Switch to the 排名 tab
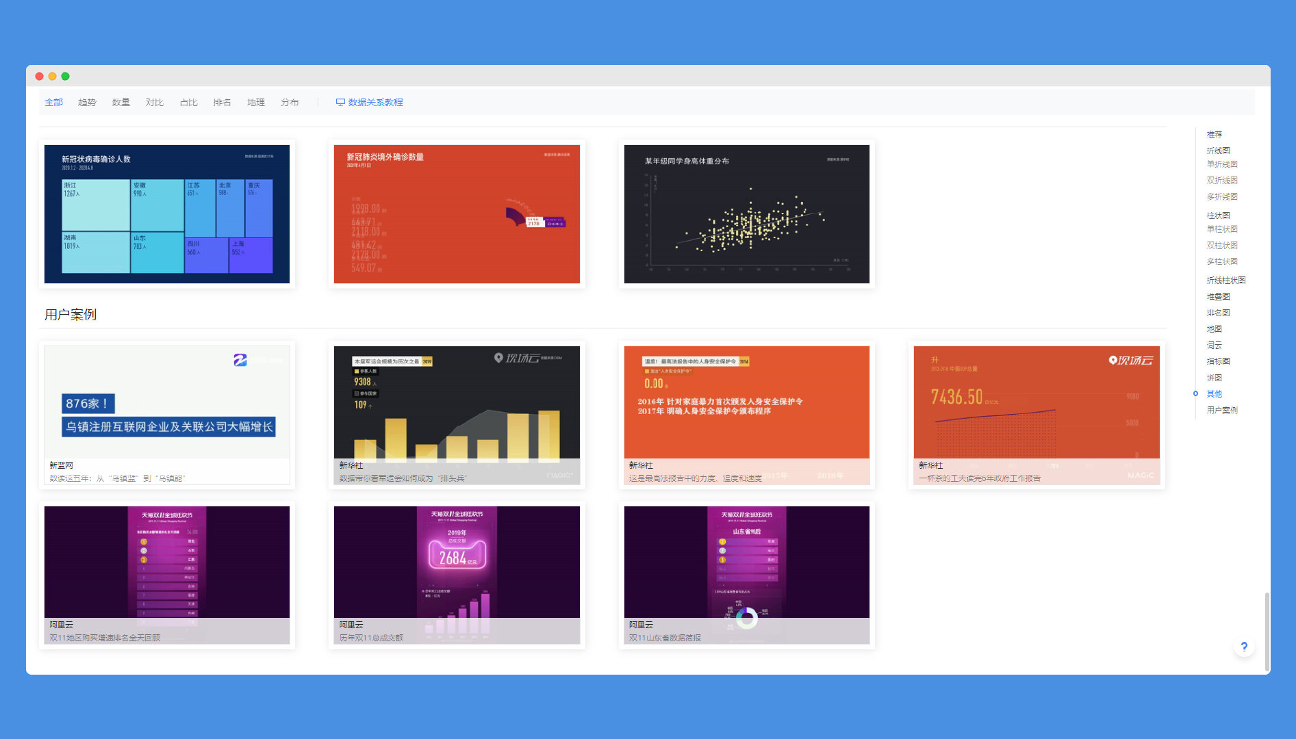 (222, 103)
